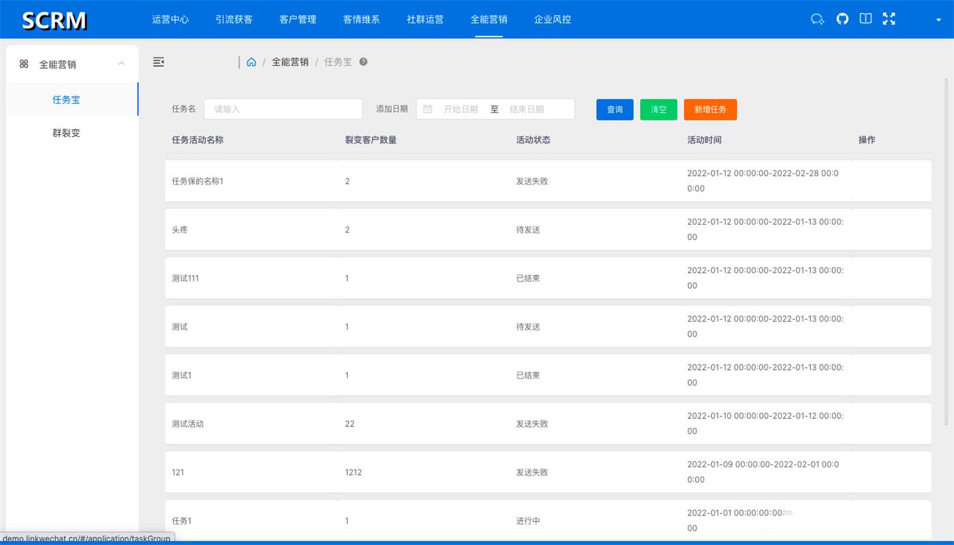This screenshot has height=545, width=954.
Task: Click the help question mark beside 任务宝
Action: pyautogui.click(x=363, y=62)
